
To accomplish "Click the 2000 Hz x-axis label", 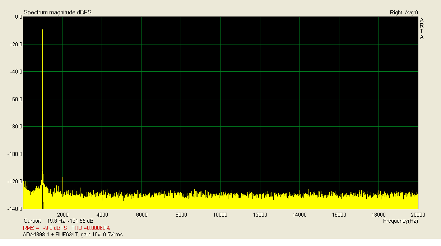I will point(63,215).
